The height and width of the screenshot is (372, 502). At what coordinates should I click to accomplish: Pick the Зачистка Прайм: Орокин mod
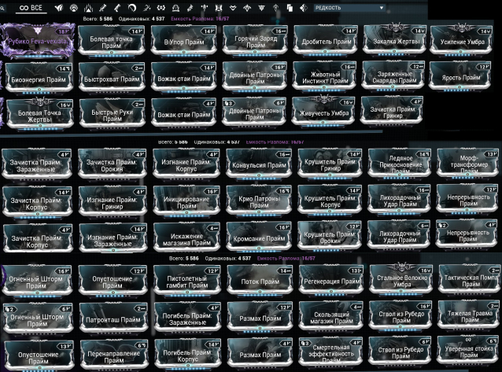click(x=113, y=164)
